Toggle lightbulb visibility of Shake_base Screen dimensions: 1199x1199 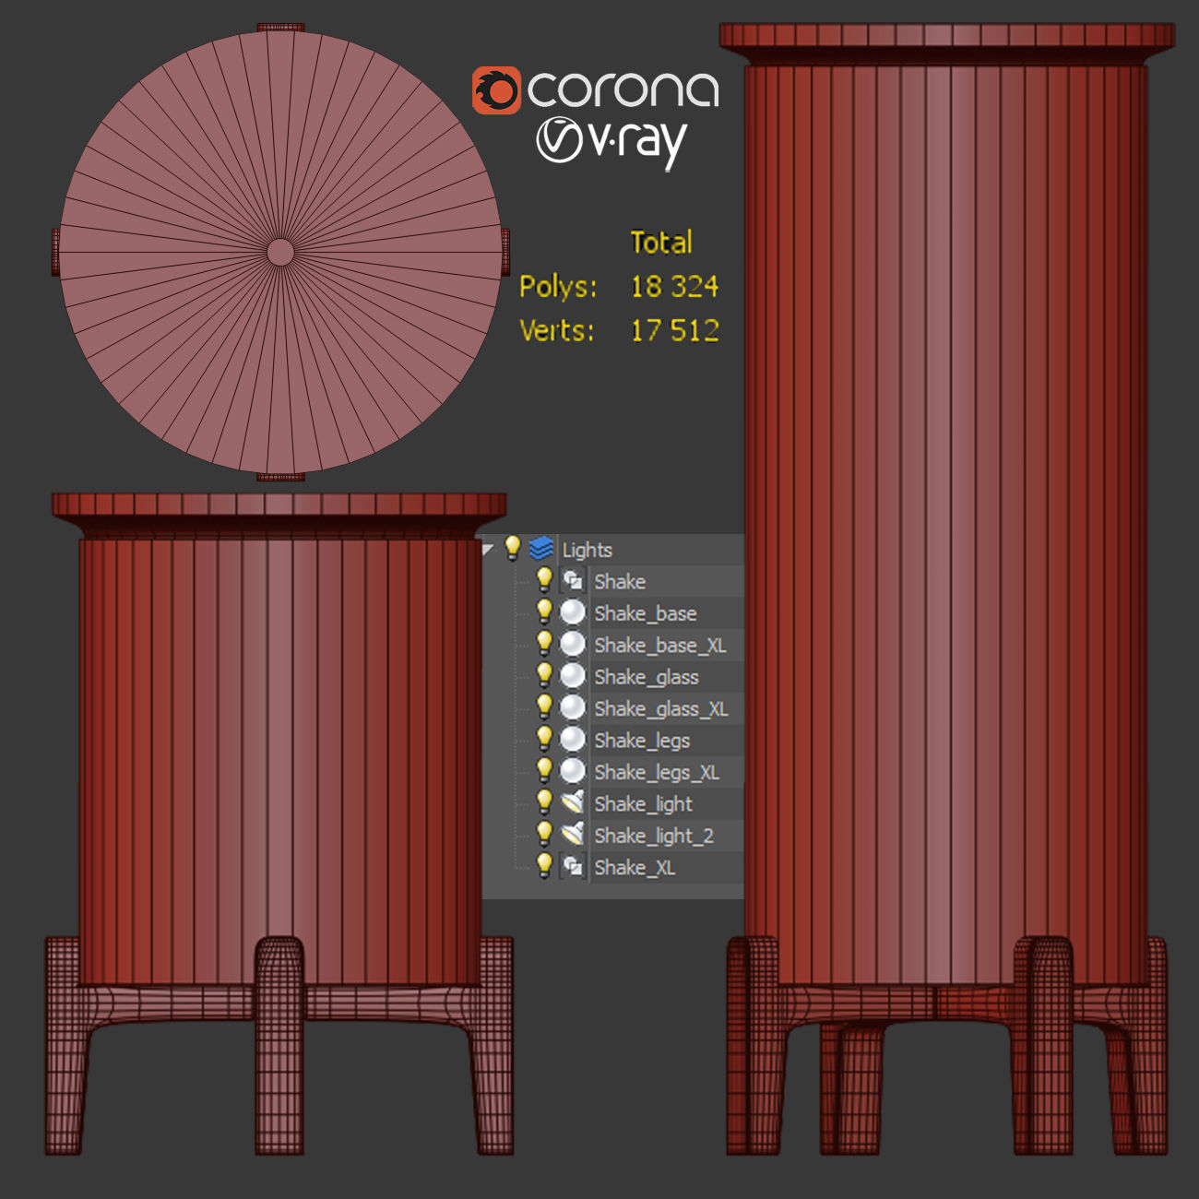(544, 611)
